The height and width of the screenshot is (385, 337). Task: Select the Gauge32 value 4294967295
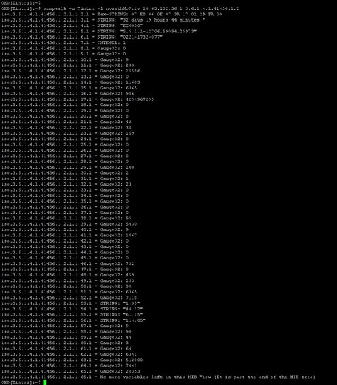[140, 99]
